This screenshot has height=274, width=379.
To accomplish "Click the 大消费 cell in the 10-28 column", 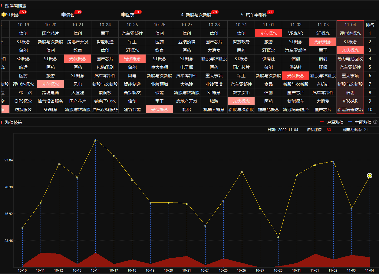I will pyautogui.click(x=214, y=50).
